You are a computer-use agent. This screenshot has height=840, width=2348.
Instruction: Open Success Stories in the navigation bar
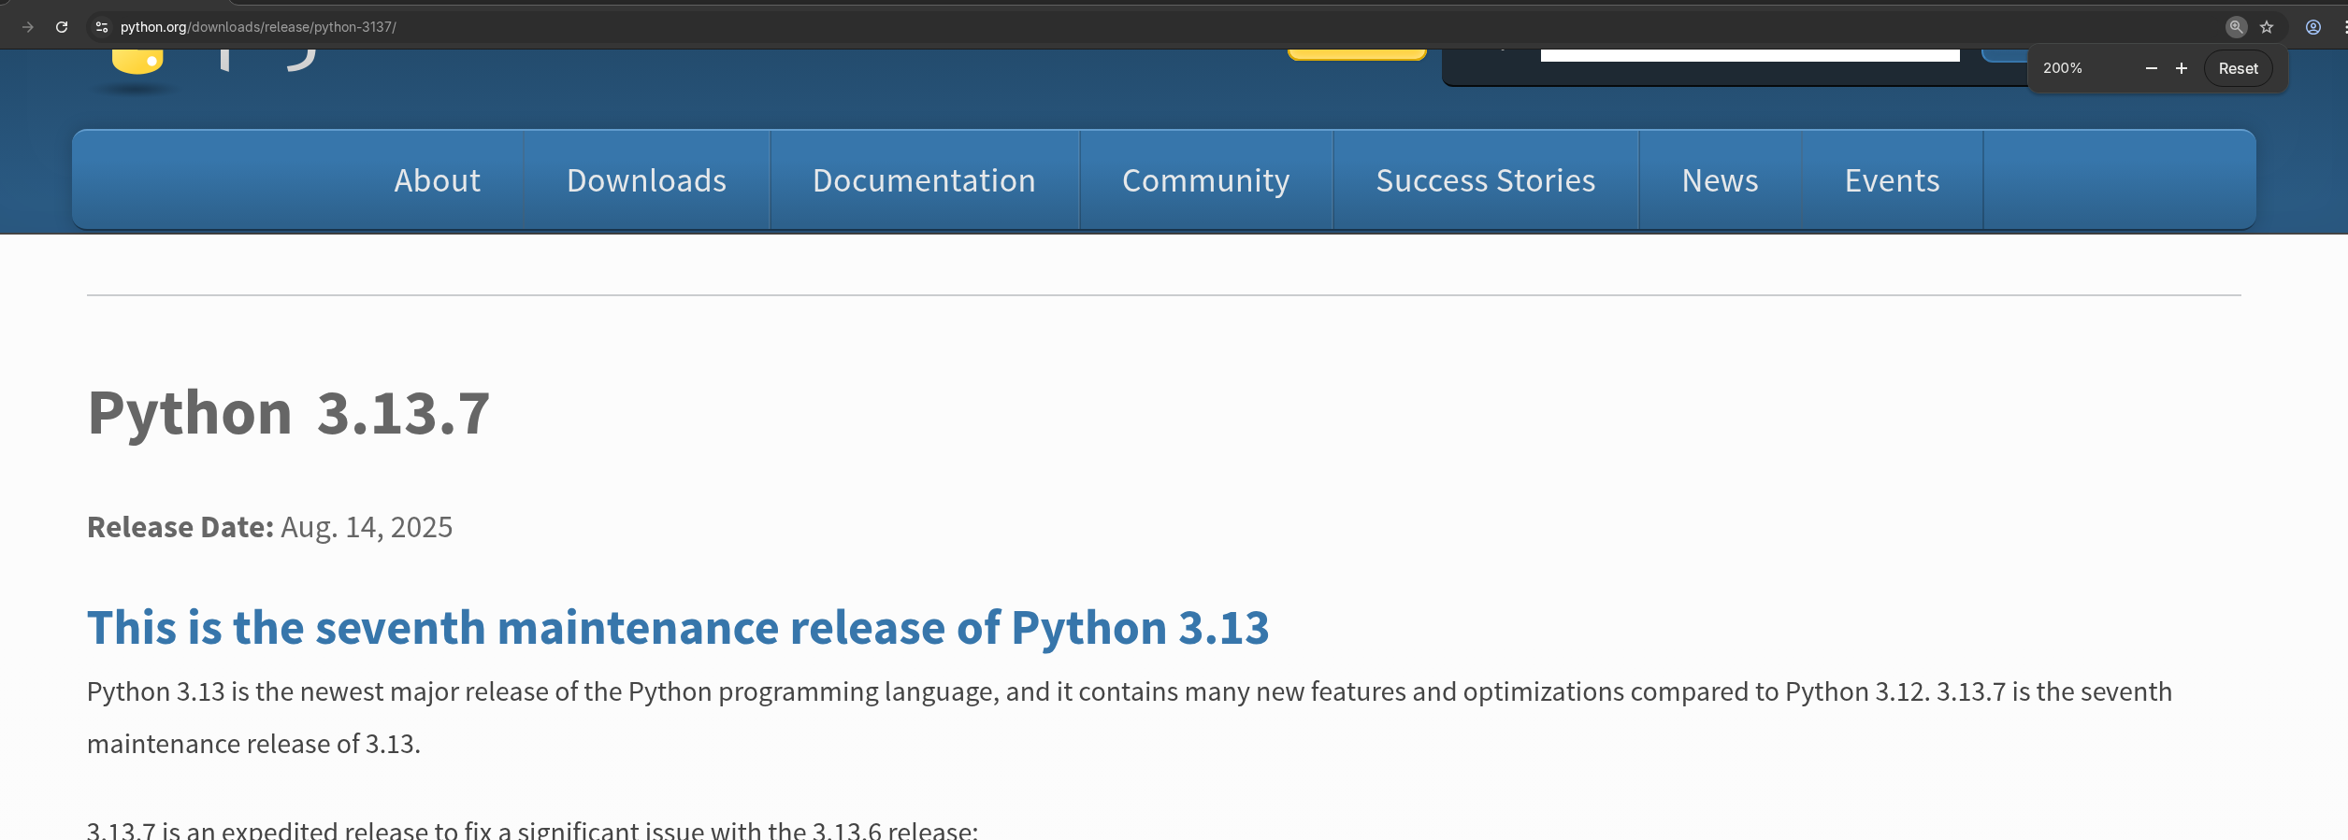tap(1485, 180)
